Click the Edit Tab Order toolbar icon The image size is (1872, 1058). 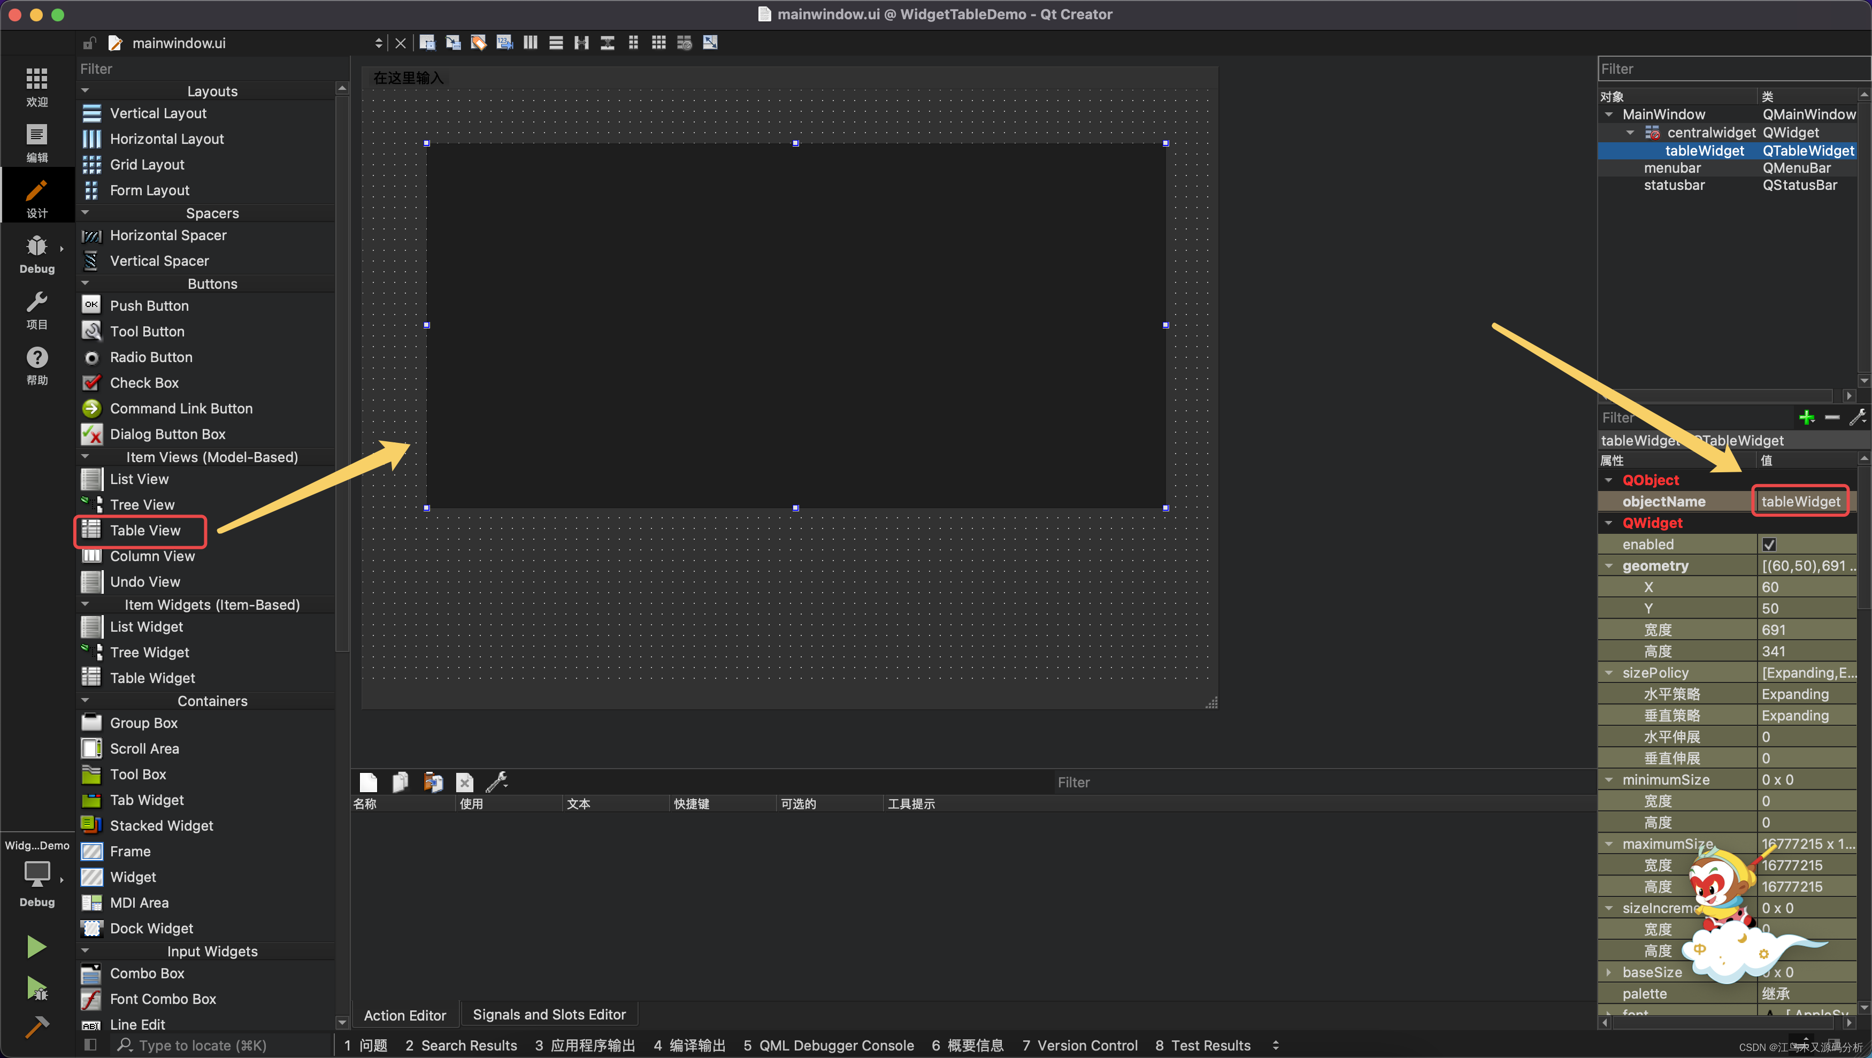coord(504,43)
